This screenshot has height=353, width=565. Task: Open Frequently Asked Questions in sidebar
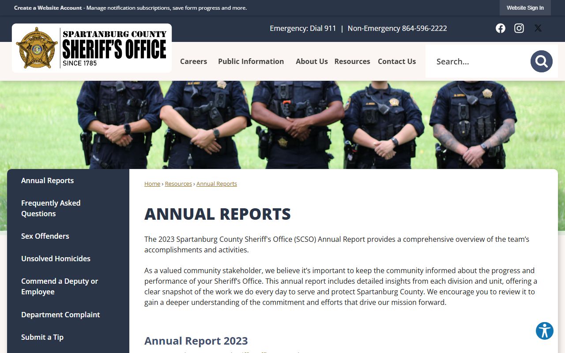[x=51, y=208]
